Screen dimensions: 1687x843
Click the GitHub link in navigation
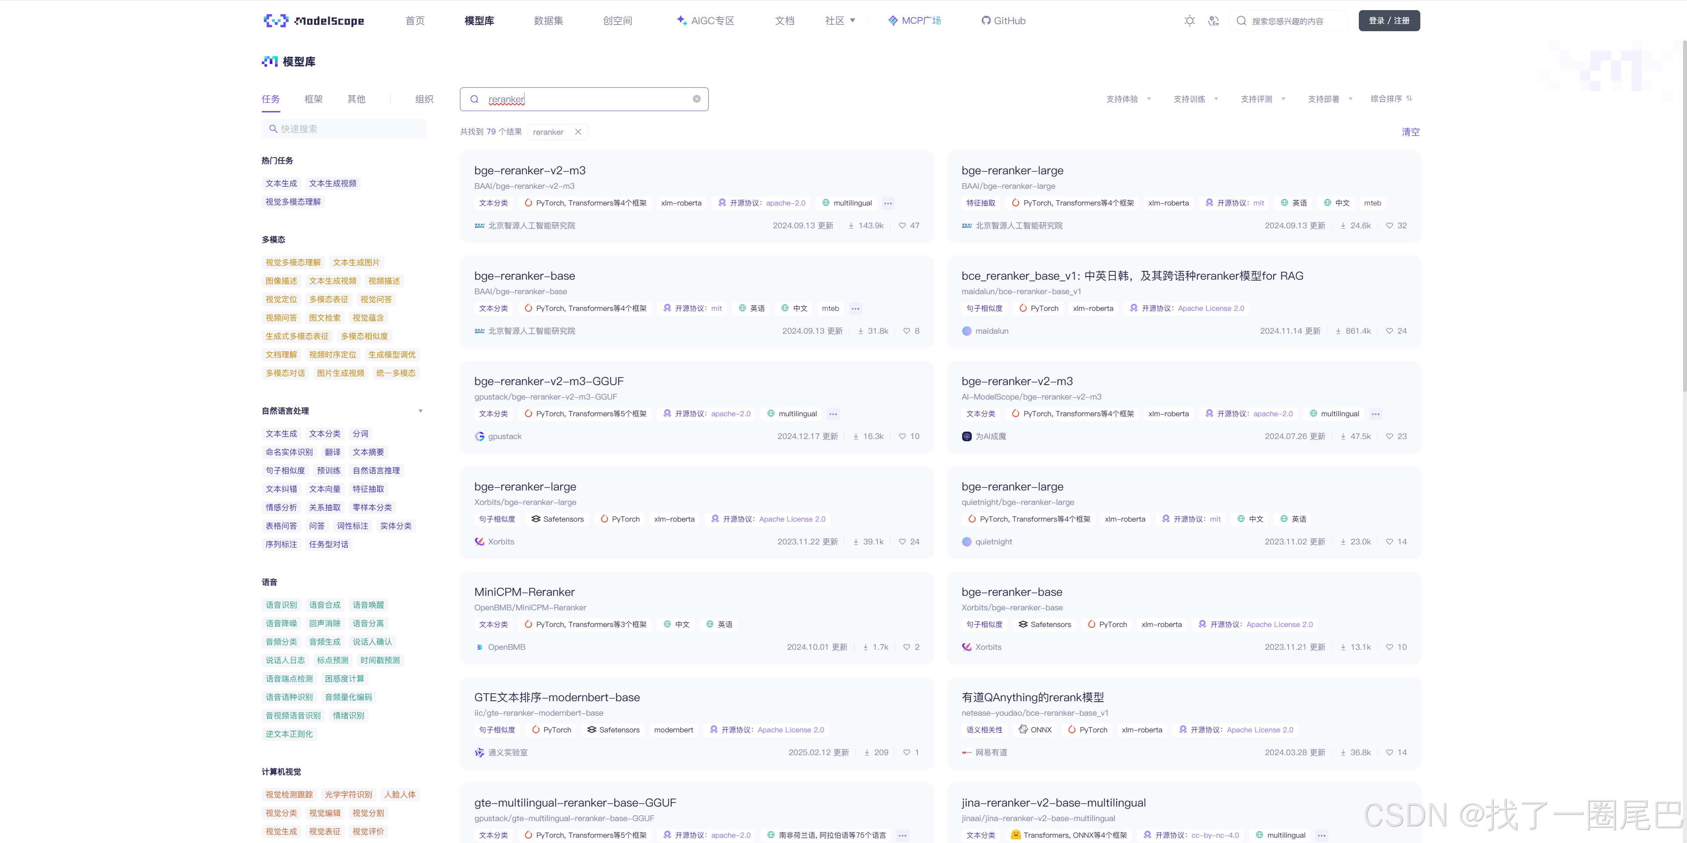pos(1003,21)
